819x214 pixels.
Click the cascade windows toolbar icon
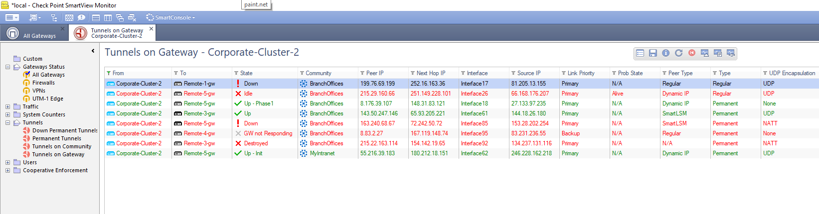pyautogui.click(x=120, y=17)
